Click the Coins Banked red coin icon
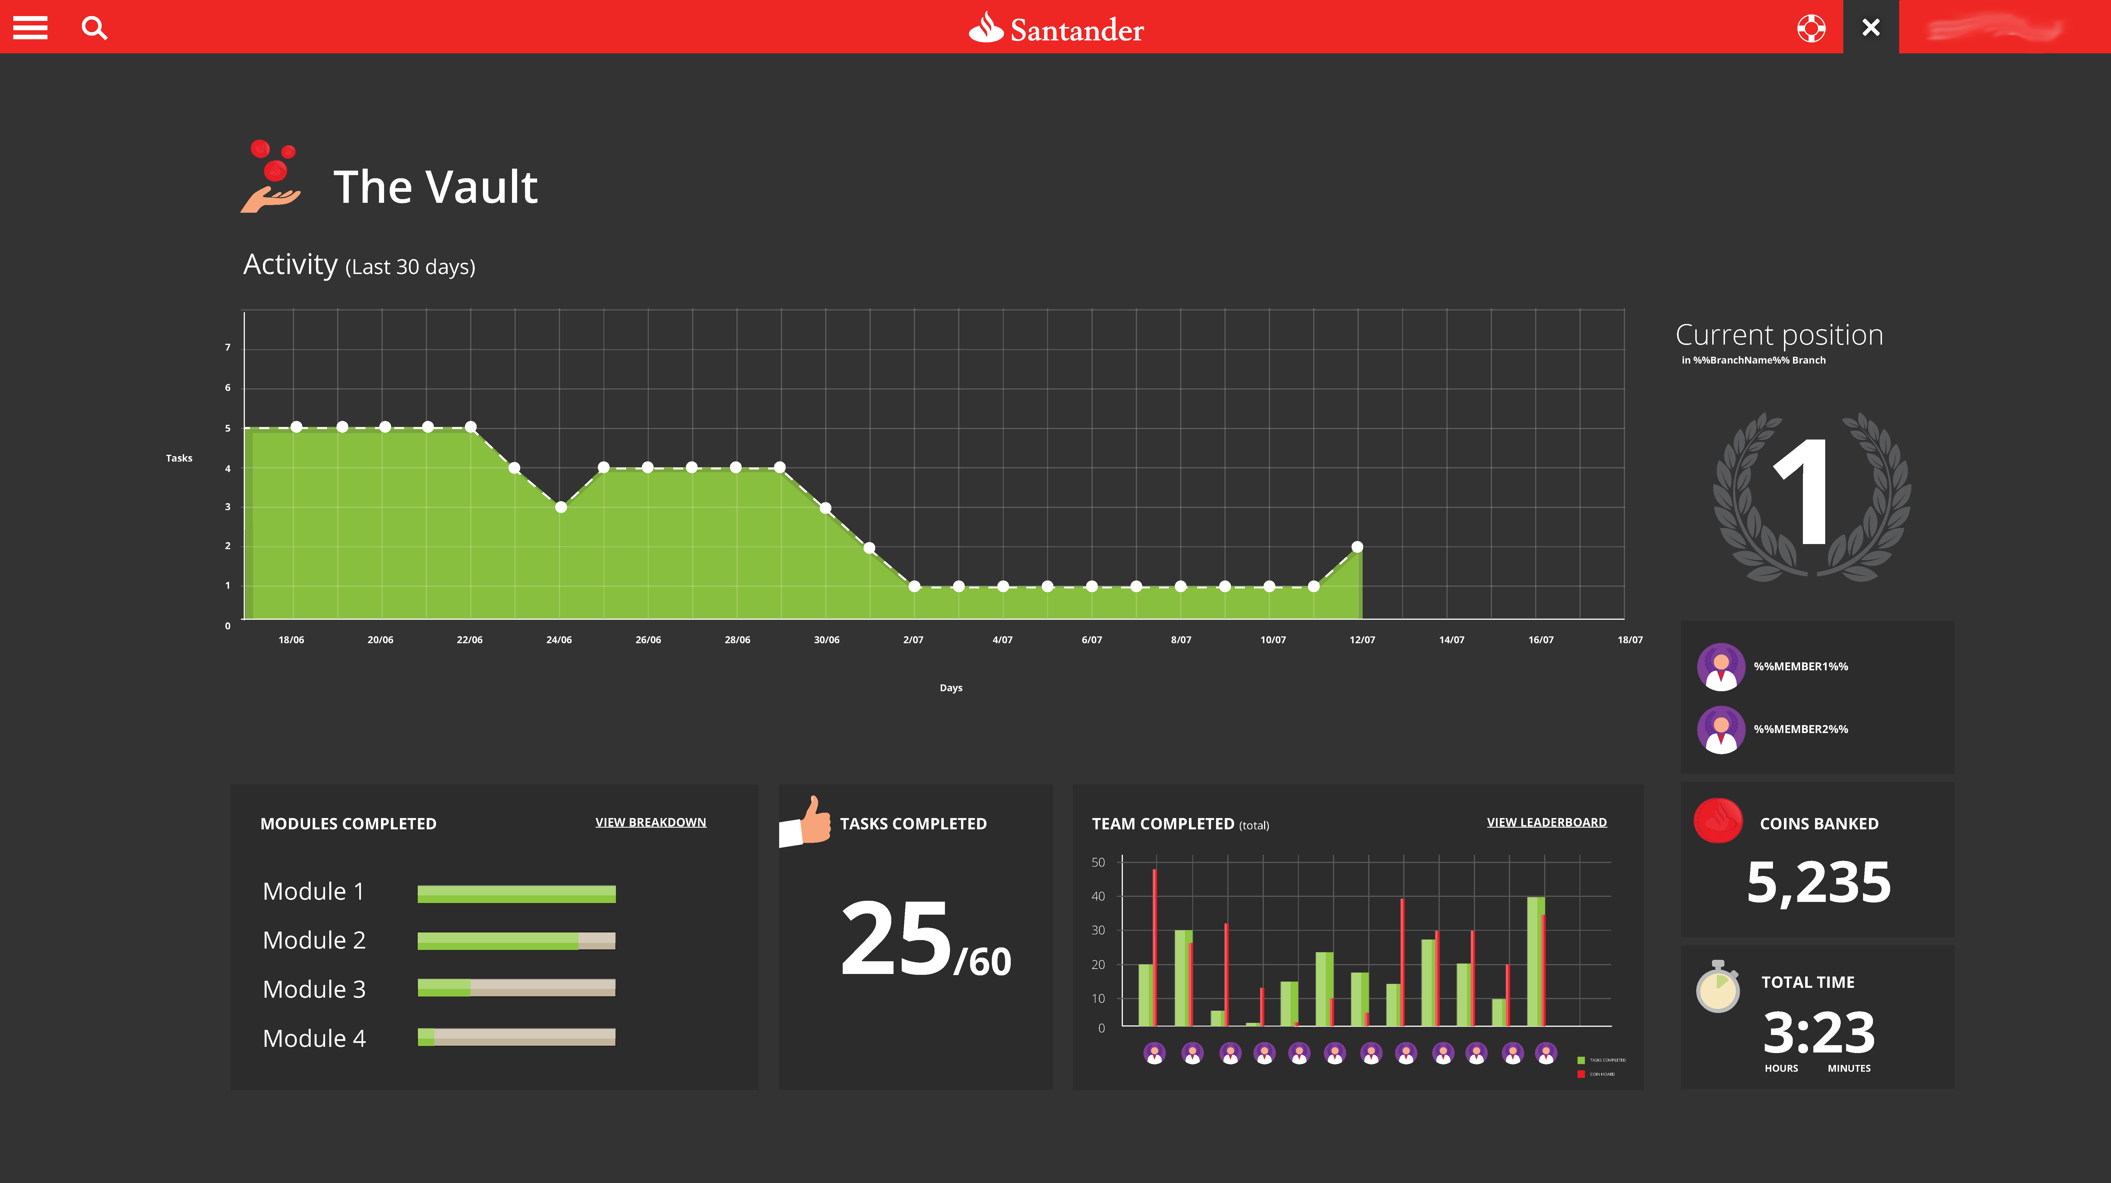The image size is (2111, 1183). 1718,821
